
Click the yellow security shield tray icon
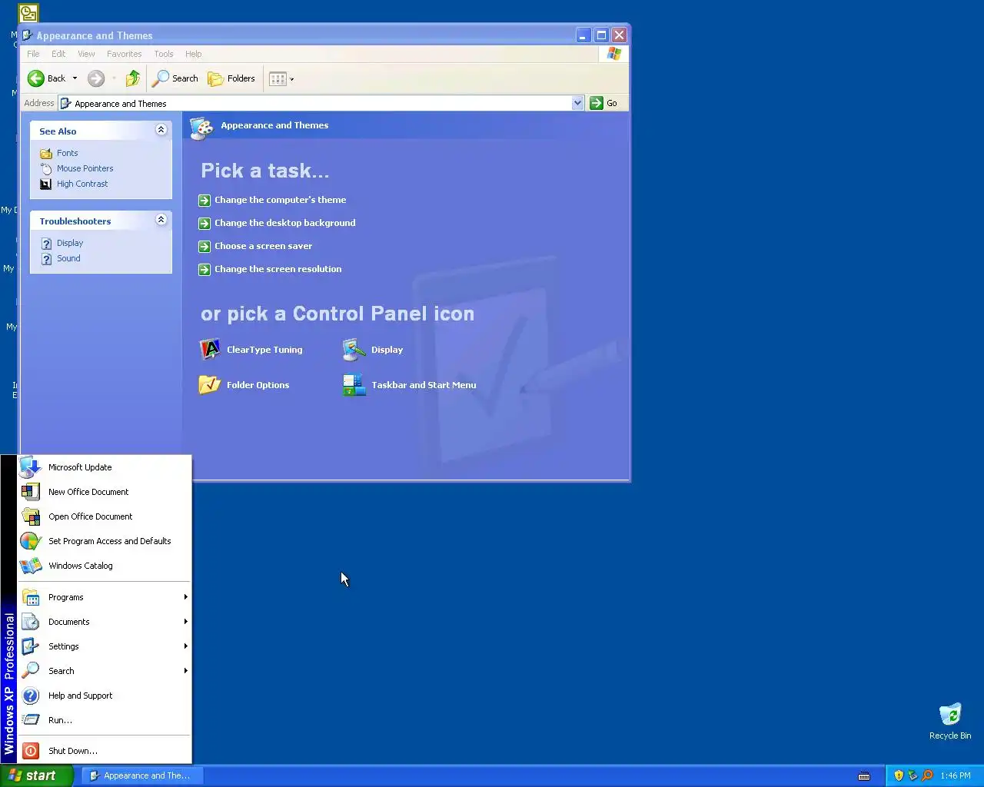tap(899, 775)
